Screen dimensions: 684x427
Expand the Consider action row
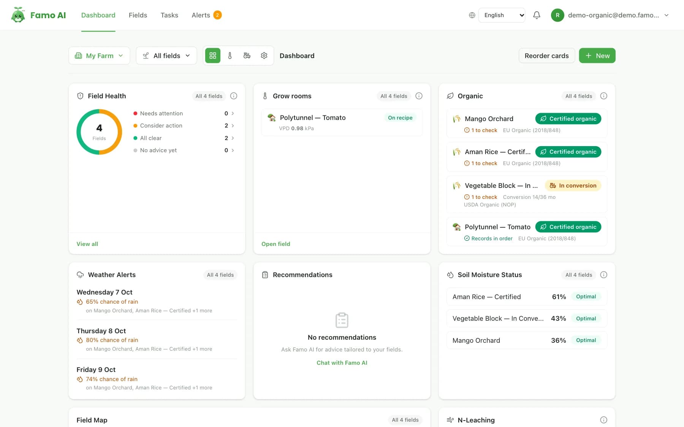point(184,126)
